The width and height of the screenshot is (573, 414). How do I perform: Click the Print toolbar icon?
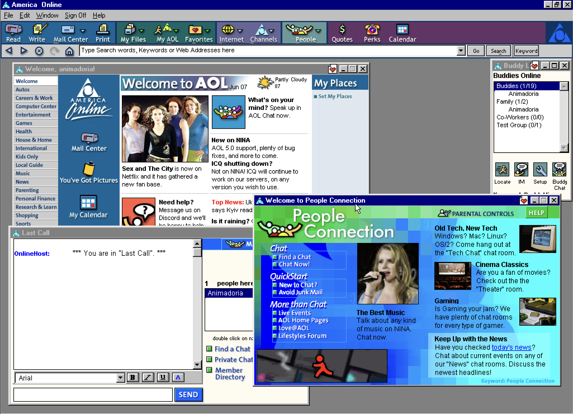click(x=103, y=33)
